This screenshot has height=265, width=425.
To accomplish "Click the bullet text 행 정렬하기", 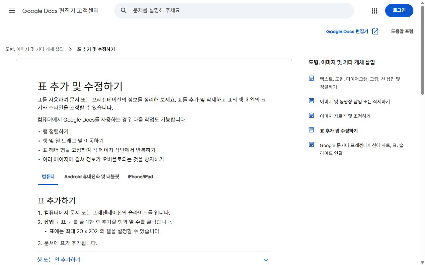I will pyautogui.click(x=55, y=132).
